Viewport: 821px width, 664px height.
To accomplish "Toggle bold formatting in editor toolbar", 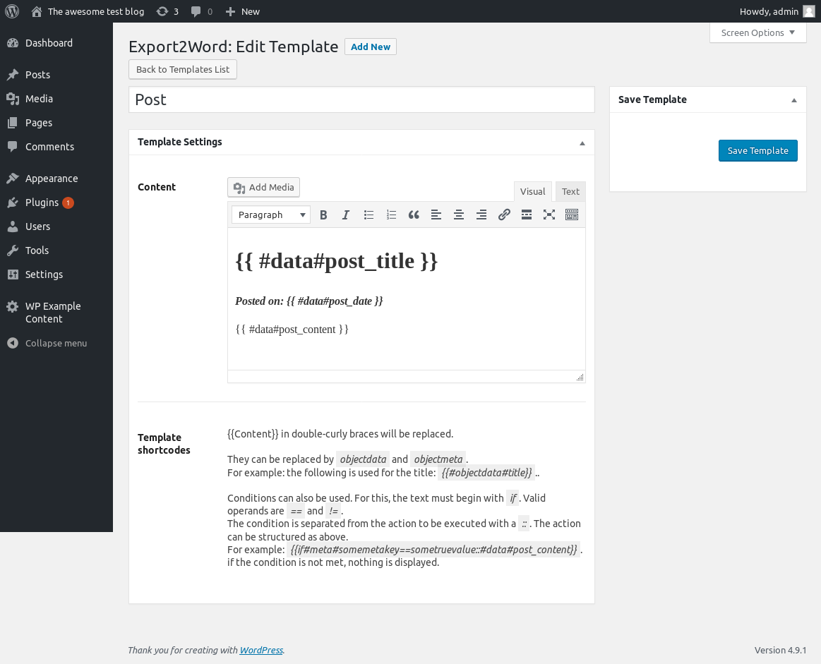I will pos(323,215).
